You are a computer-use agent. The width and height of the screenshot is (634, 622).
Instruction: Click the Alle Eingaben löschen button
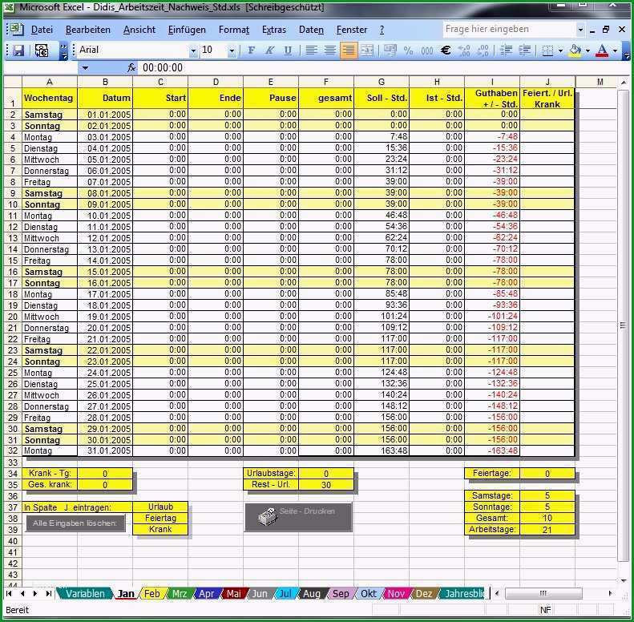pos(75,523)
